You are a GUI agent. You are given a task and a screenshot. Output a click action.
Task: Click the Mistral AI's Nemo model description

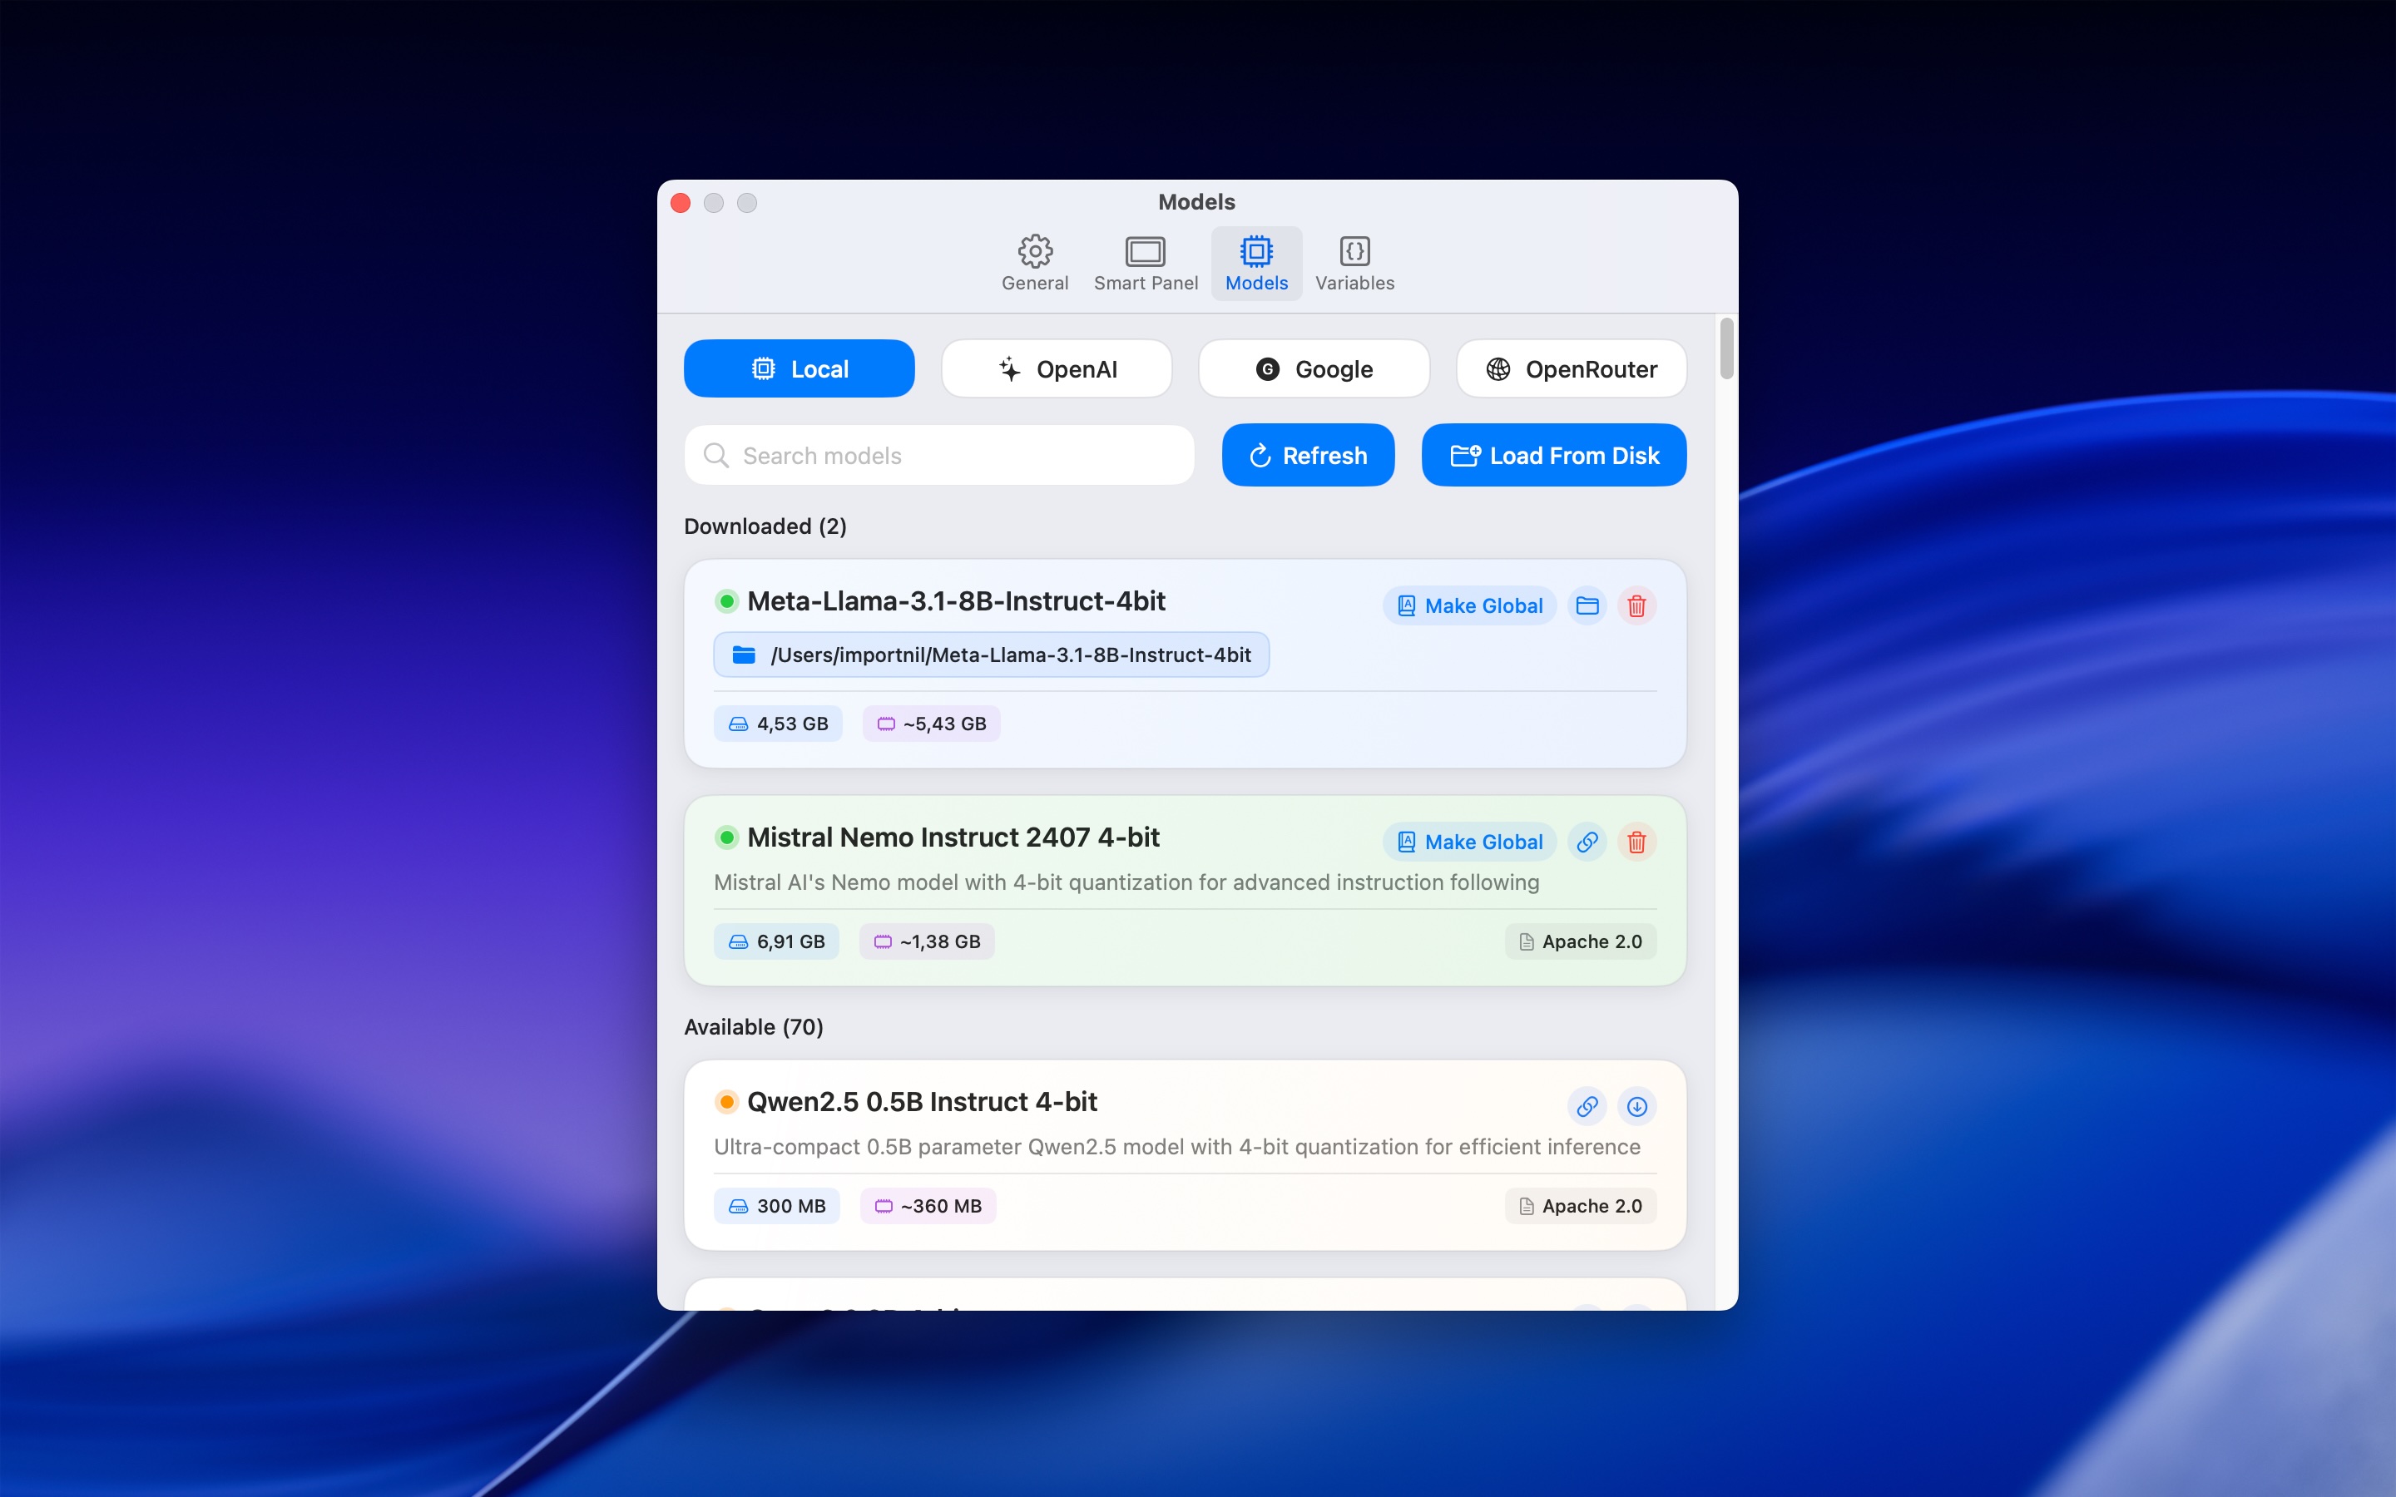[1126, 882]
